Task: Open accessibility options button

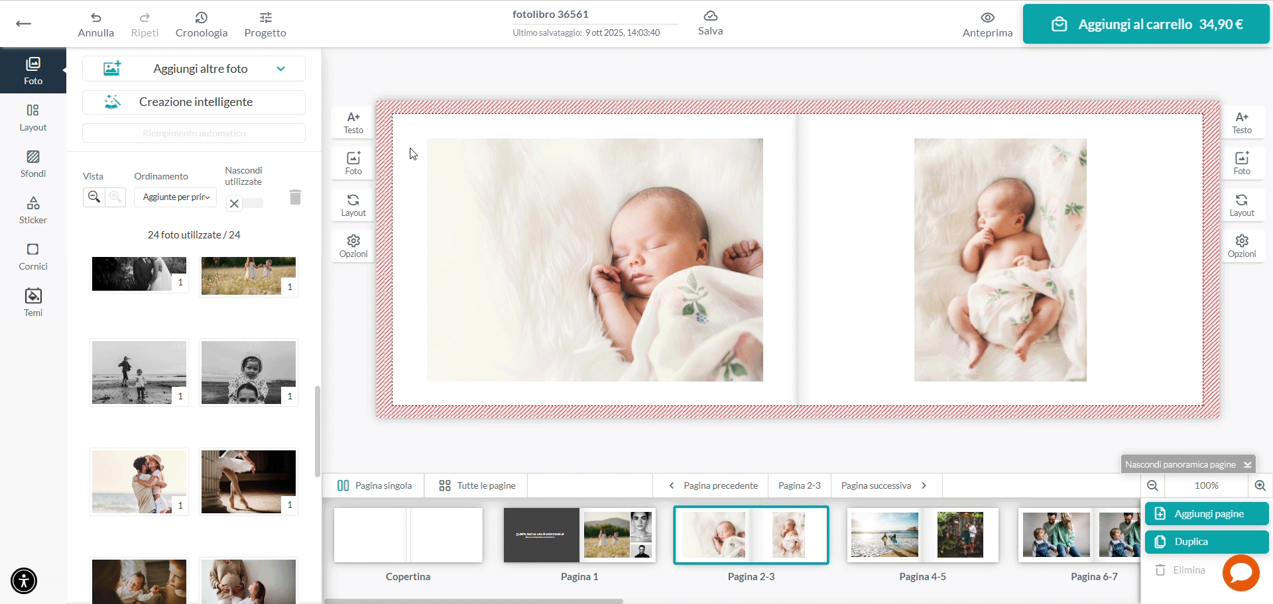Action: 24,581
